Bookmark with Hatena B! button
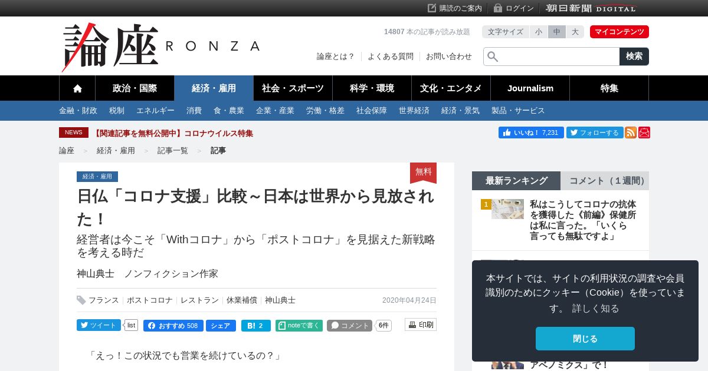The image size is (708, 371). [255, 326]
